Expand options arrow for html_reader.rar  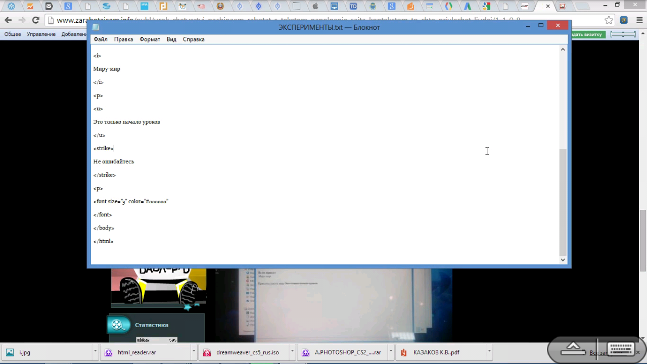[x=194, y=351]
